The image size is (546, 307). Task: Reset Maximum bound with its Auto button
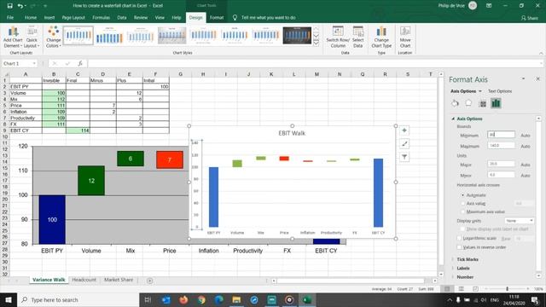point(526,147)
